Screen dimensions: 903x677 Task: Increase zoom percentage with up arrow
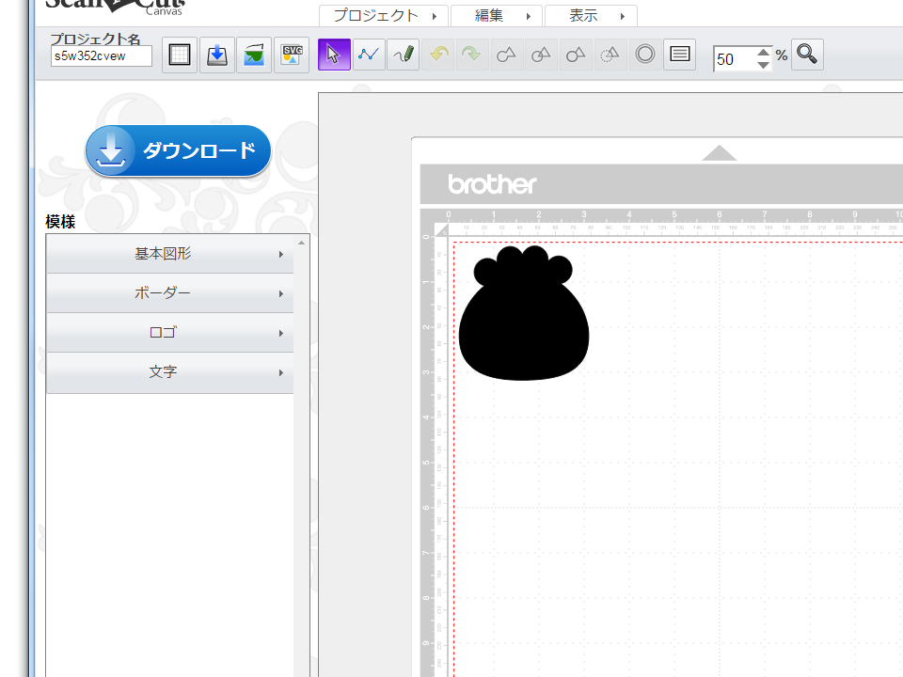tap(763, 53)
